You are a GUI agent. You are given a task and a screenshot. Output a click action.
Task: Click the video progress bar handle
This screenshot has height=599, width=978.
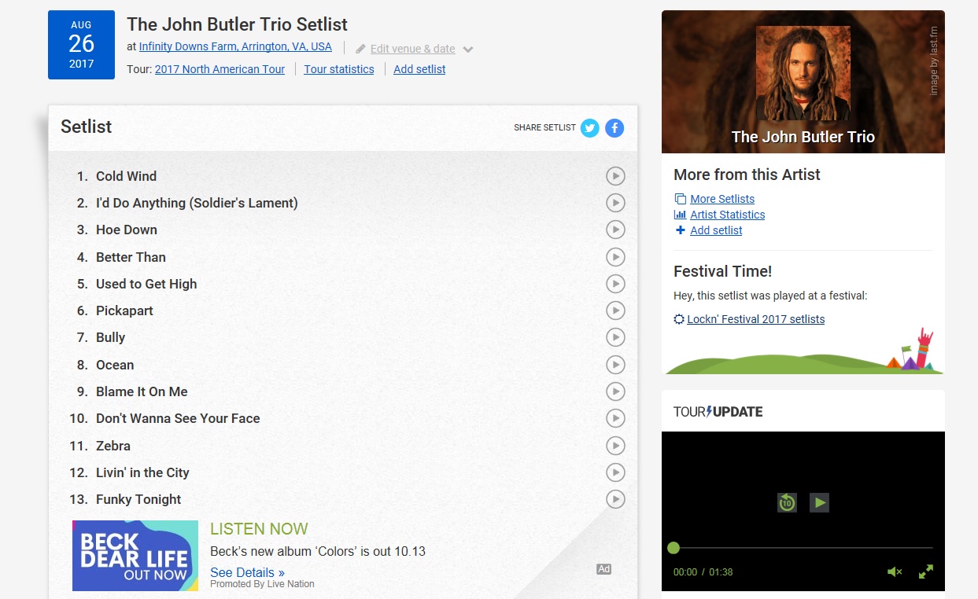point(674,548)
